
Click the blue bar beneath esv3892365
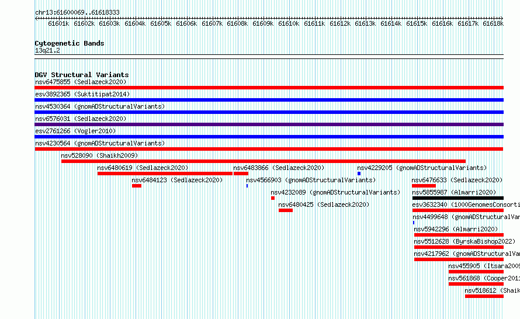click(x=269, y=100)
